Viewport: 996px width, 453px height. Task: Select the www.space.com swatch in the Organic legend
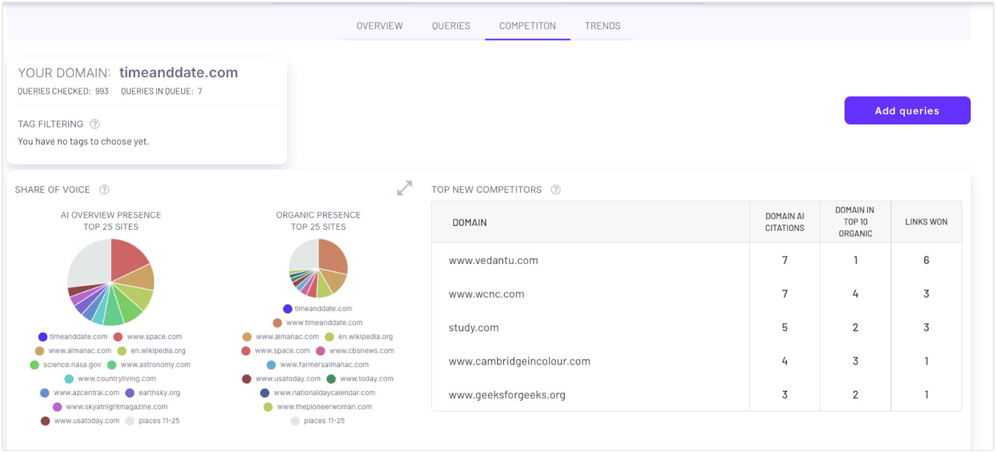pyautogui.click(x=246, y=351)
